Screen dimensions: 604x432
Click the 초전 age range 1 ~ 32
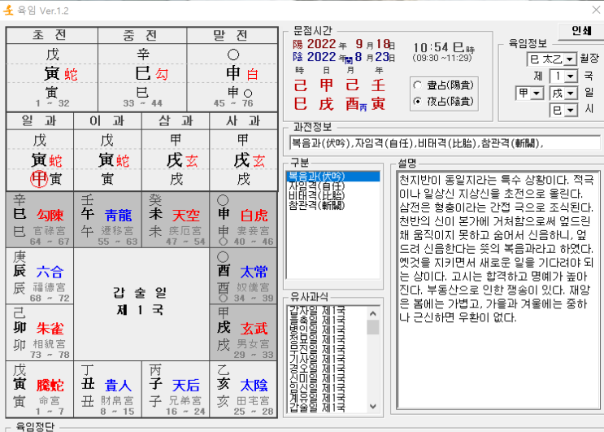coord(52,103)
